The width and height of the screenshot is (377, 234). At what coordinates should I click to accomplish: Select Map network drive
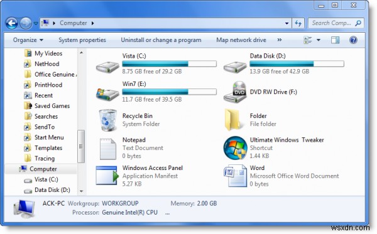[241, 40]
